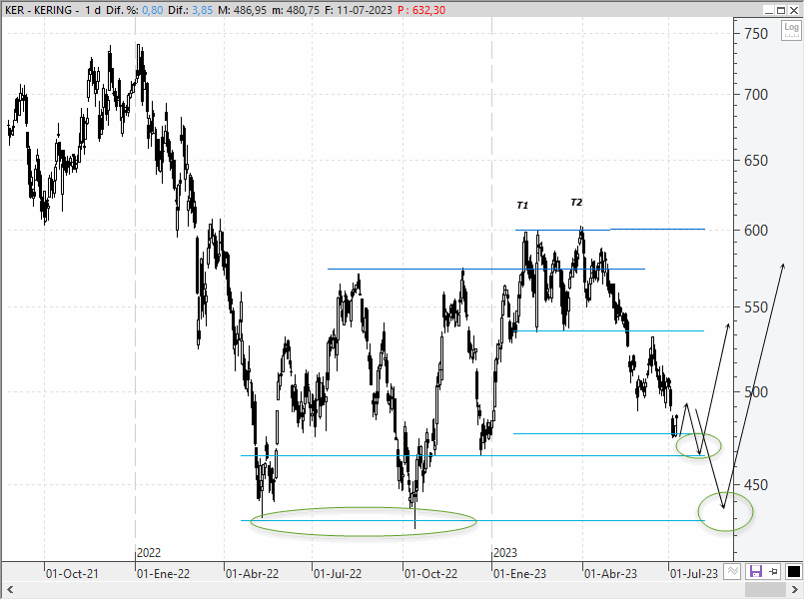Maximize the KER - KERING chart window

(x=780, y=10)
